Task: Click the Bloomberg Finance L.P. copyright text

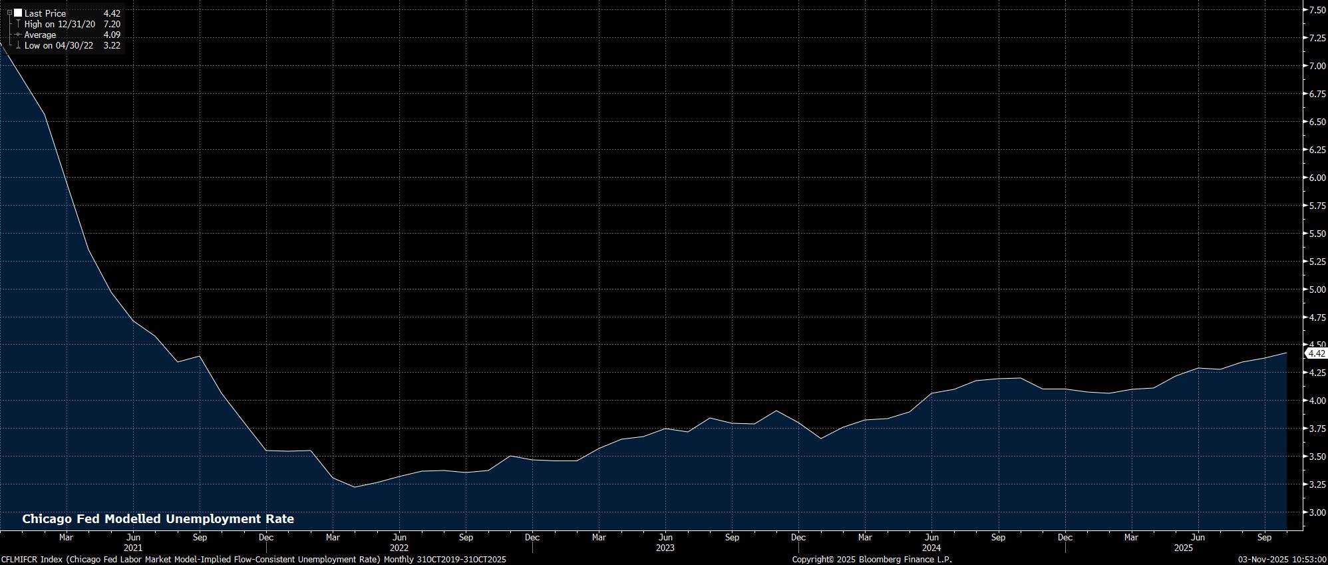Action: [x=872, y=560]
